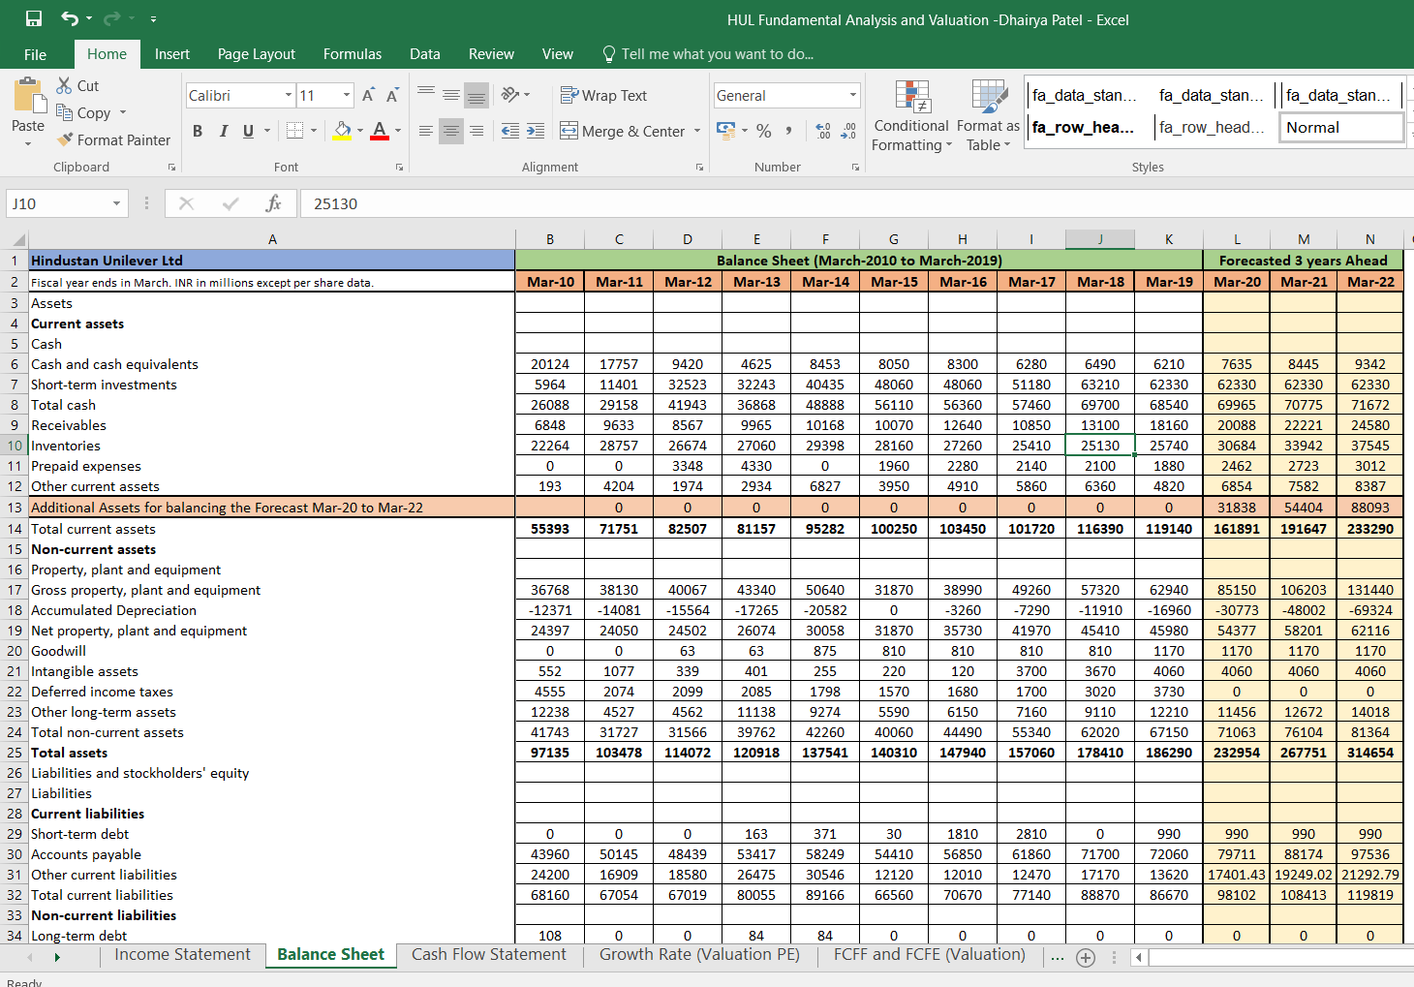Toggle center horizontal alignment
The height and width of the screenshot is (987, 1414).
451,131
